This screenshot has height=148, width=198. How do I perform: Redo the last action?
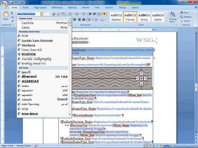(x=22, y=2)
